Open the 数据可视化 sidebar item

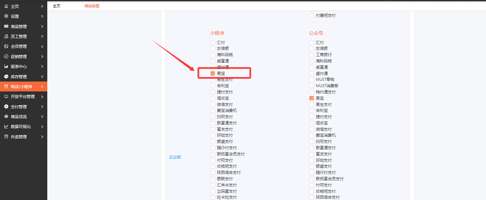(21, 127)
